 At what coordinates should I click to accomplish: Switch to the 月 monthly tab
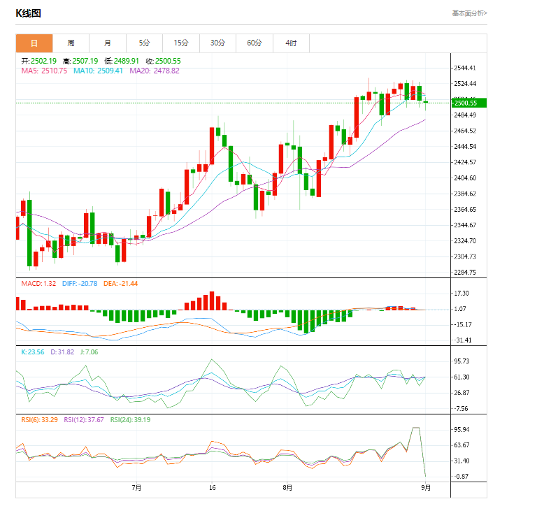click(x=108, y=43)
